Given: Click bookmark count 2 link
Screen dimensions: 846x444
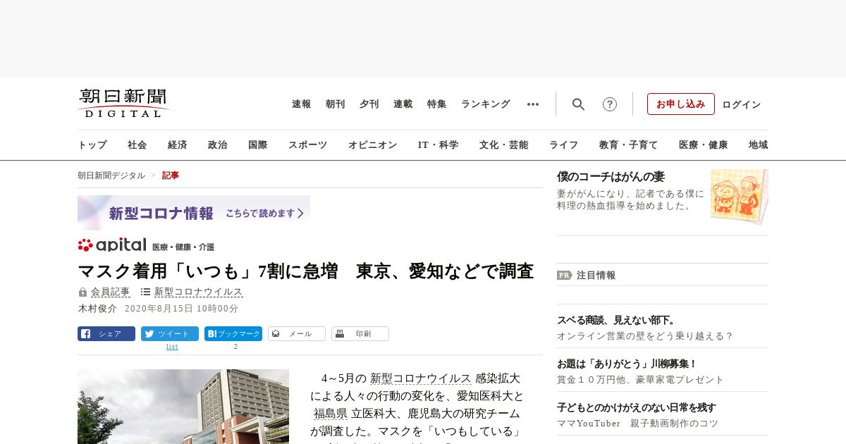Looking at the screenshot, I should point(235,347).
